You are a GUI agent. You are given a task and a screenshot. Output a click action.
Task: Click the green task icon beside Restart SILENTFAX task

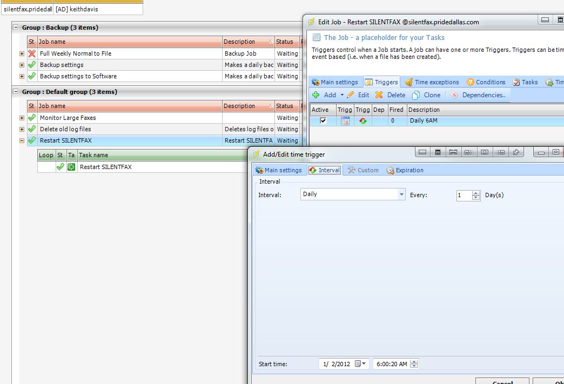(71, 167)
